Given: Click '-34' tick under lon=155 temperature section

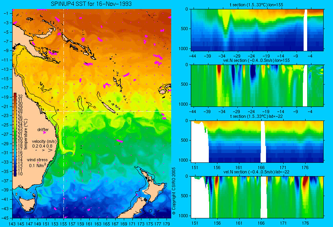Looking at the screenshot, I should click(222, 56).
